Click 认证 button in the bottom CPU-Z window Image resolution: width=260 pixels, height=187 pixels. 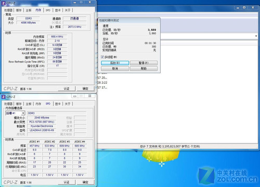point(67,182)
